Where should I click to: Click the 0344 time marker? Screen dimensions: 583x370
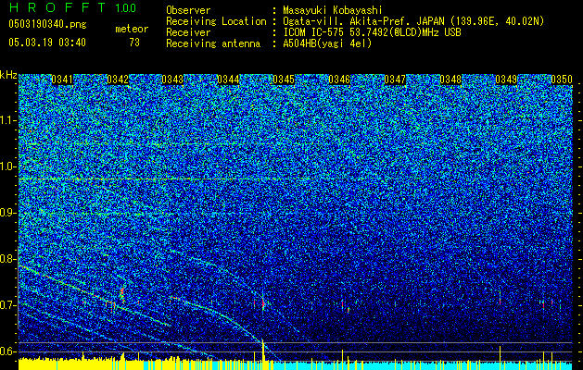(228, 80)
